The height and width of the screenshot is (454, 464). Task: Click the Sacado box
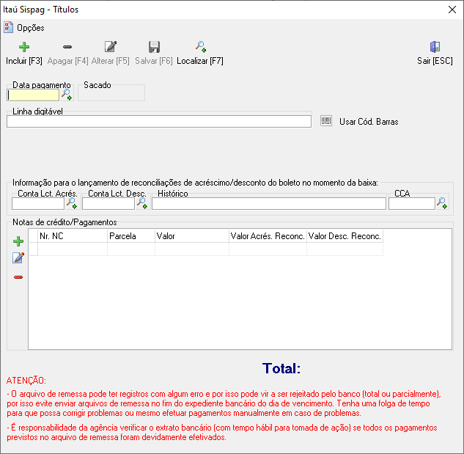coord(111,93)
